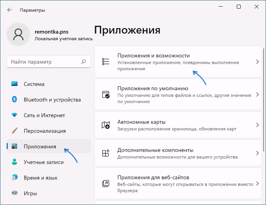Click the Приложения для веб-сайтов link-out icon
The image size is (266, 205).
click(x=106, y=184)
